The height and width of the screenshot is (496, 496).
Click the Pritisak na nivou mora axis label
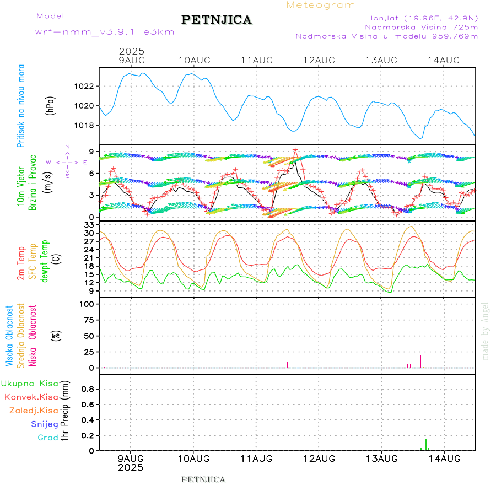21,105
